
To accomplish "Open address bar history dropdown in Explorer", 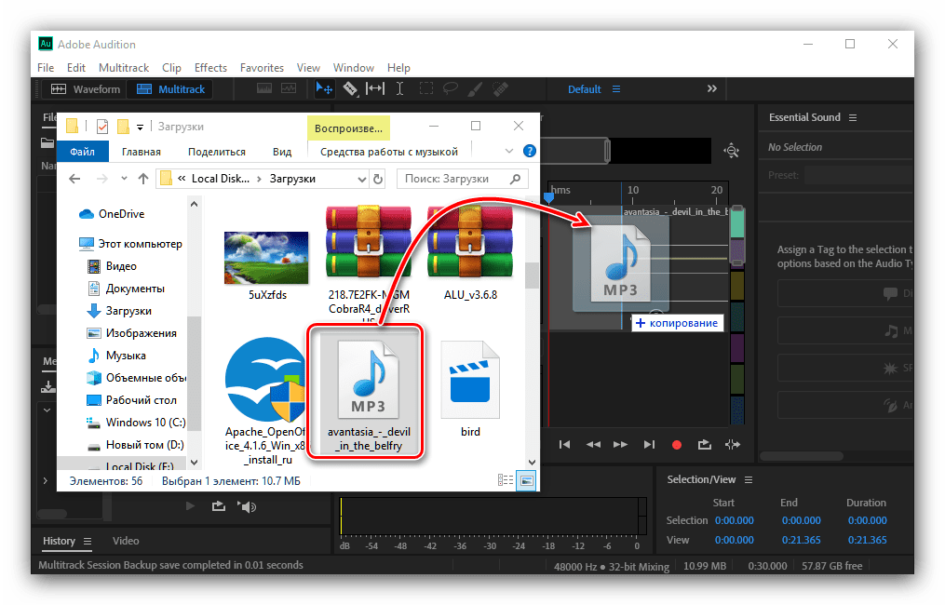I will 360,179.
